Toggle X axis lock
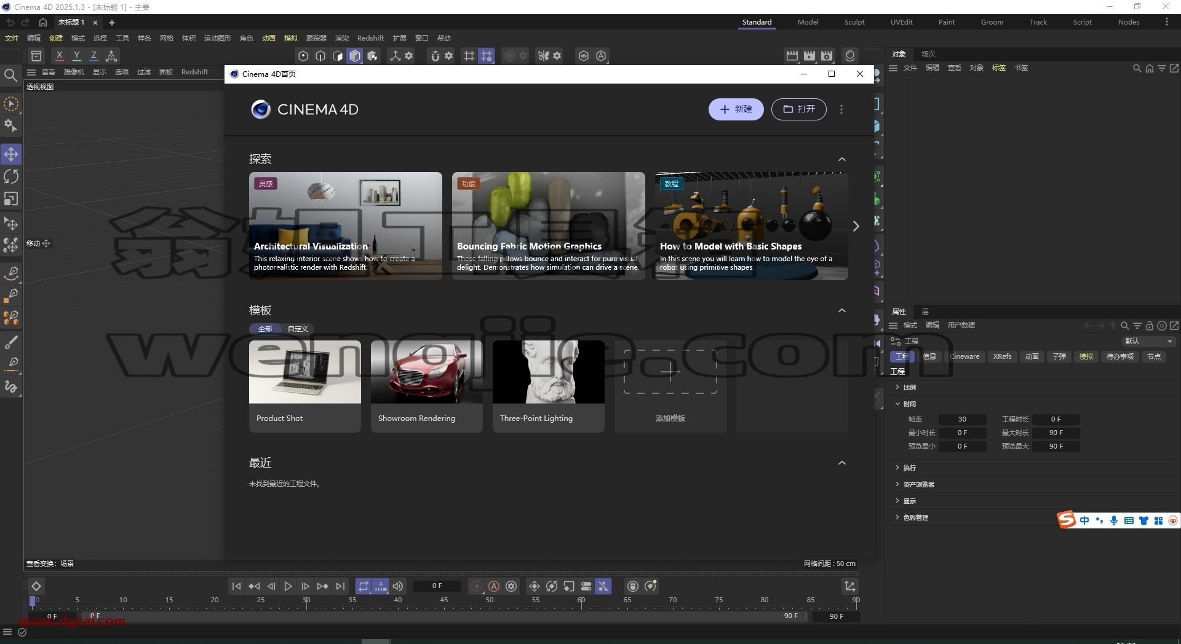 (59, 56)
